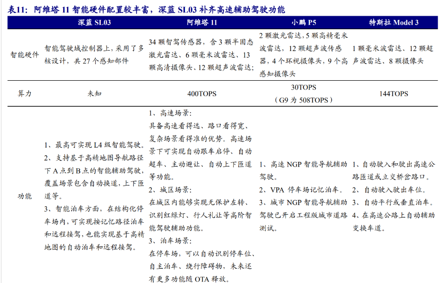Click the '30TOPS' value
The height and width of the screenshot is (283, 447).
click(x=303, y=87)
